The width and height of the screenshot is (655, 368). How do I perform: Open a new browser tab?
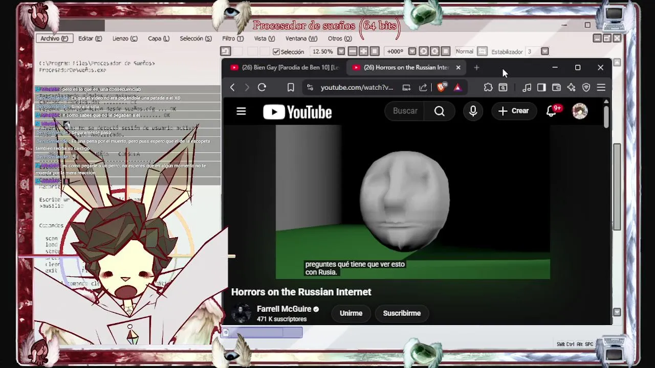click(x=476, y=67)
